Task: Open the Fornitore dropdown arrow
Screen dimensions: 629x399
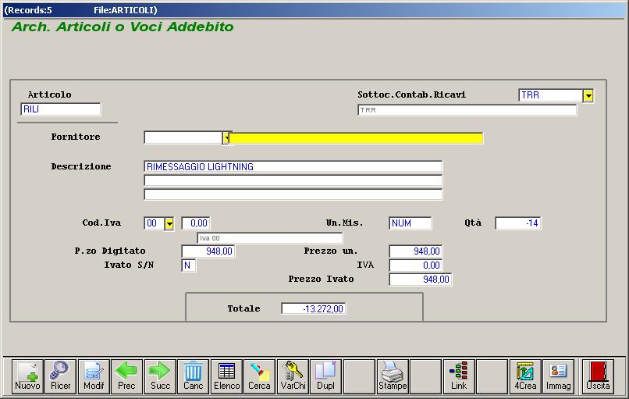Action: tap(226, 138)
